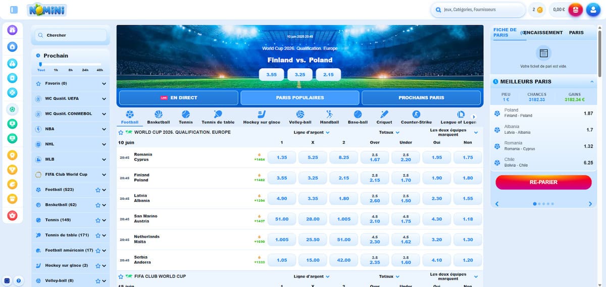The width and height of the screenshot is (606, 287).
Task: Click the purple home icon in left rail
Action: point(13,30)
